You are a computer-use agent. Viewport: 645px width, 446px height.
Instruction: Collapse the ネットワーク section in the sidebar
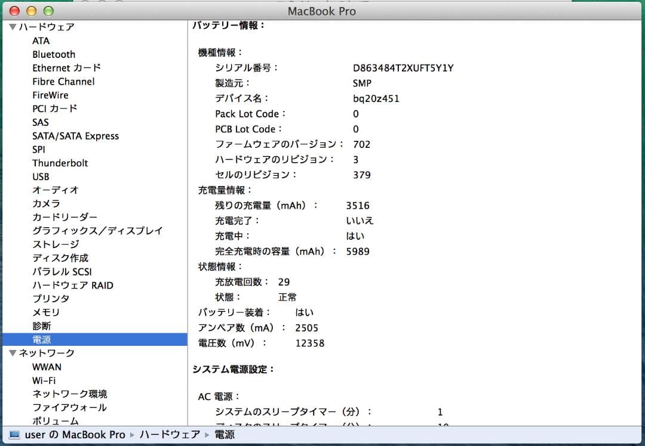point(11,353)
